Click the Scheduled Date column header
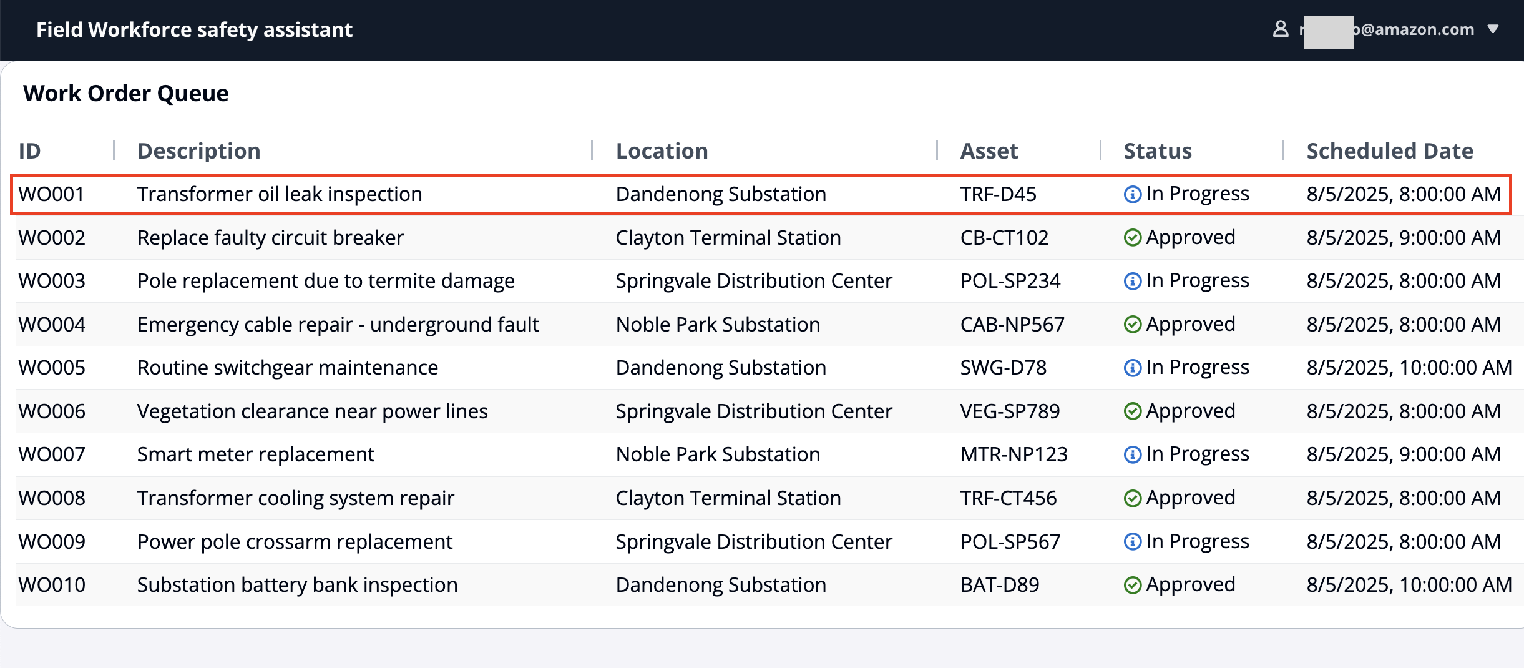The height and width of the screenshot is (668, 1524). 1389,151
